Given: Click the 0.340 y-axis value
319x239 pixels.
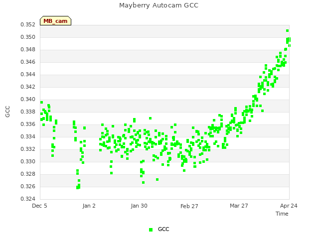Looking at the screenshot, I should pyautogui.click(x=28, y=99).
